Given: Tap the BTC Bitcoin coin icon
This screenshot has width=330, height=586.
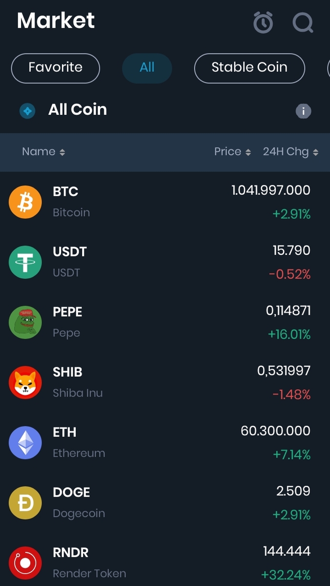Looking at the screenshot, I should click(25, 202).
